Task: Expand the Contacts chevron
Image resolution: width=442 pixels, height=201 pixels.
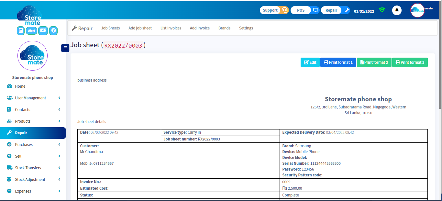Action: coord(59,109)
